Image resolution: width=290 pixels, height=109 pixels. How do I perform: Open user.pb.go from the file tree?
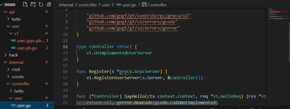[26, 48]
